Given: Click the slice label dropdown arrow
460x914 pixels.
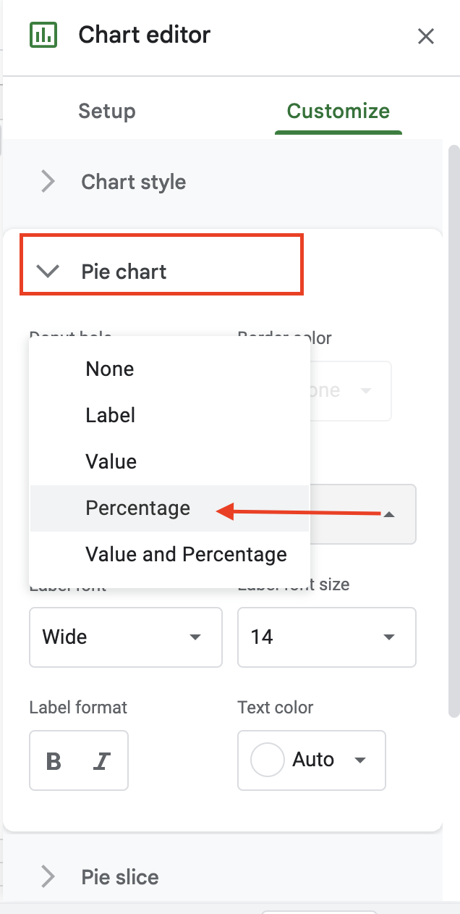Looking at the screenshot, I should pos(389,514).
